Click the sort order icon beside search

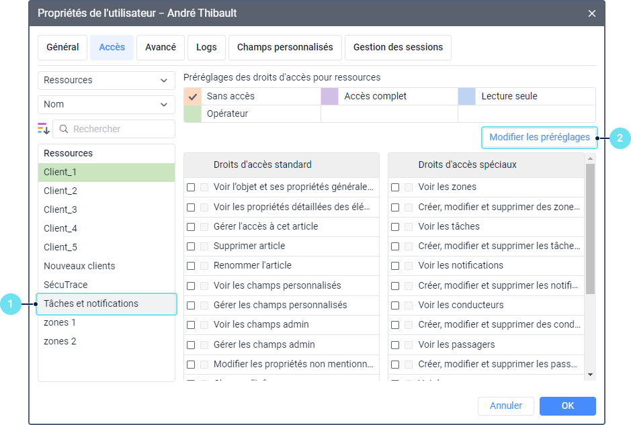[x=44, y=129]
